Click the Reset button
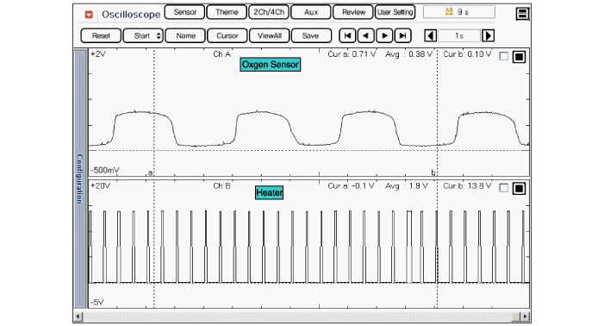This screenshot has height=326, width=604. (x=101, y=36)
